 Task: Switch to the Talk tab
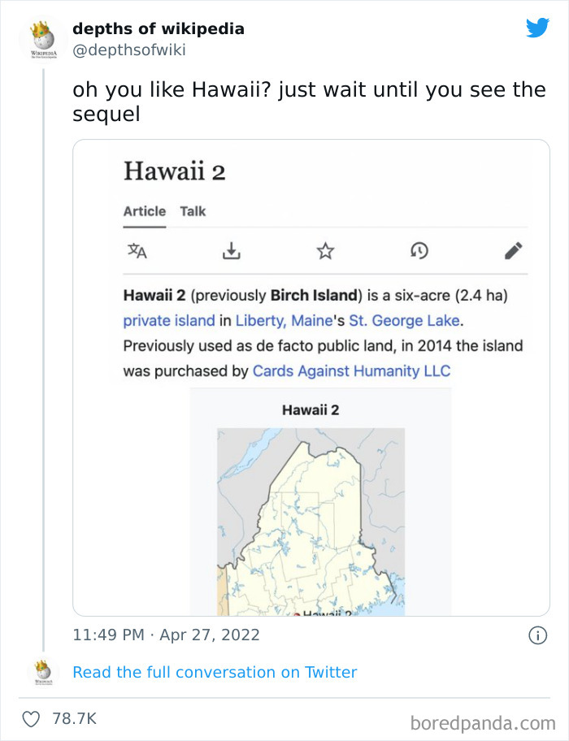[193, 210]
